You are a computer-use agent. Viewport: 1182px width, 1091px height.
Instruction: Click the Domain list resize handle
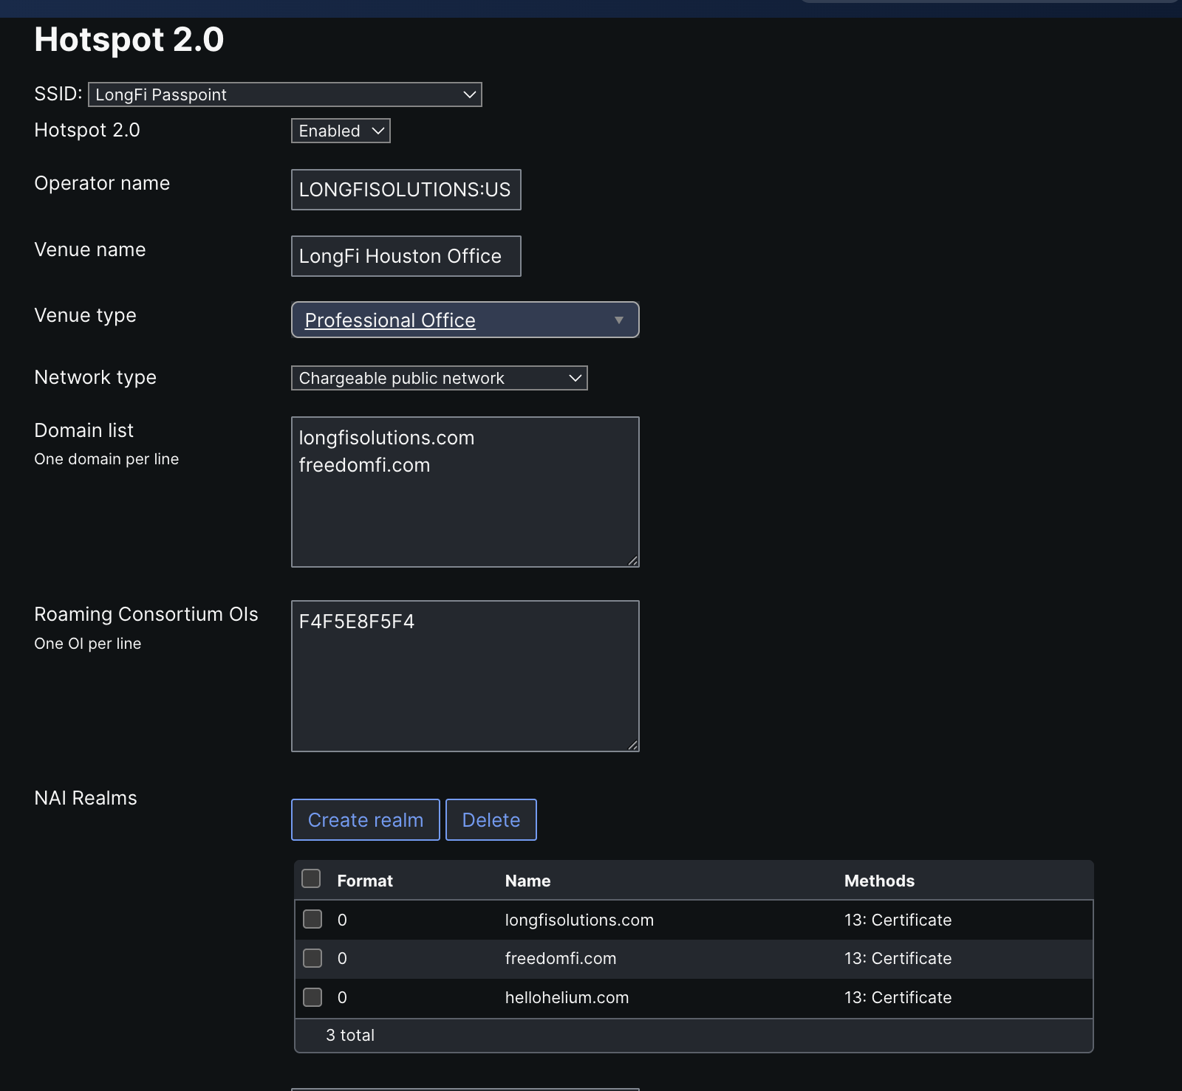632,560
